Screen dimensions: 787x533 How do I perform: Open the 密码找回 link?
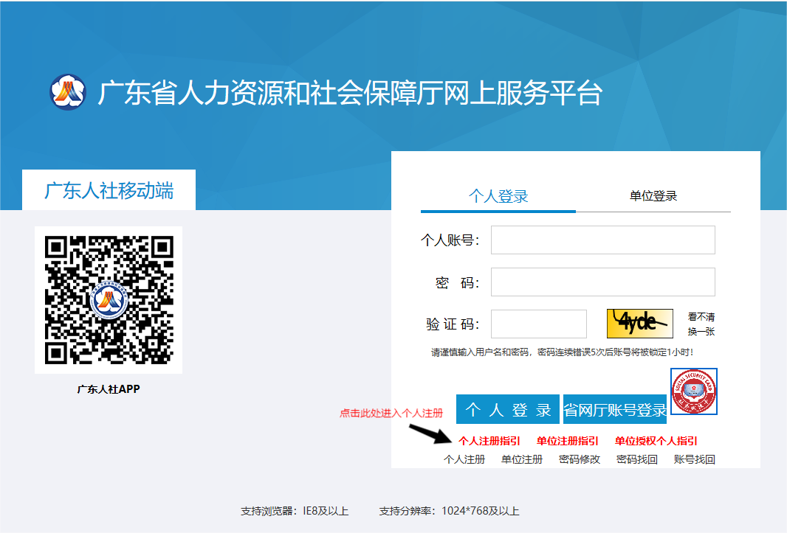pos(637,459)
